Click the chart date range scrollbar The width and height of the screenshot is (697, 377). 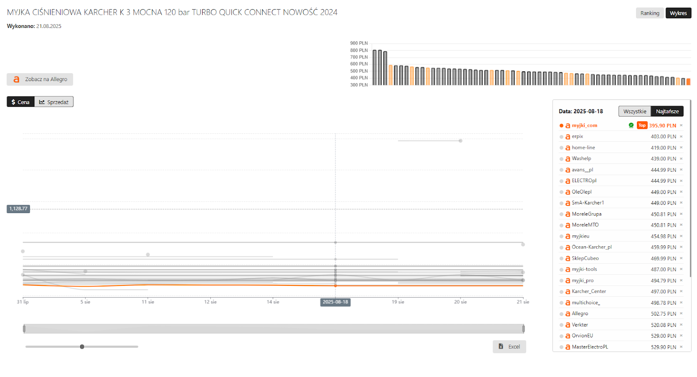coord(274,329)
